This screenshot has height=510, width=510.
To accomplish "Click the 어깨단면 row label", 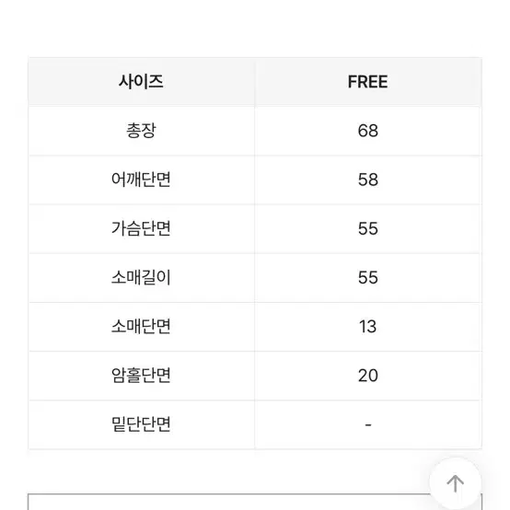I will pos(141,180).
